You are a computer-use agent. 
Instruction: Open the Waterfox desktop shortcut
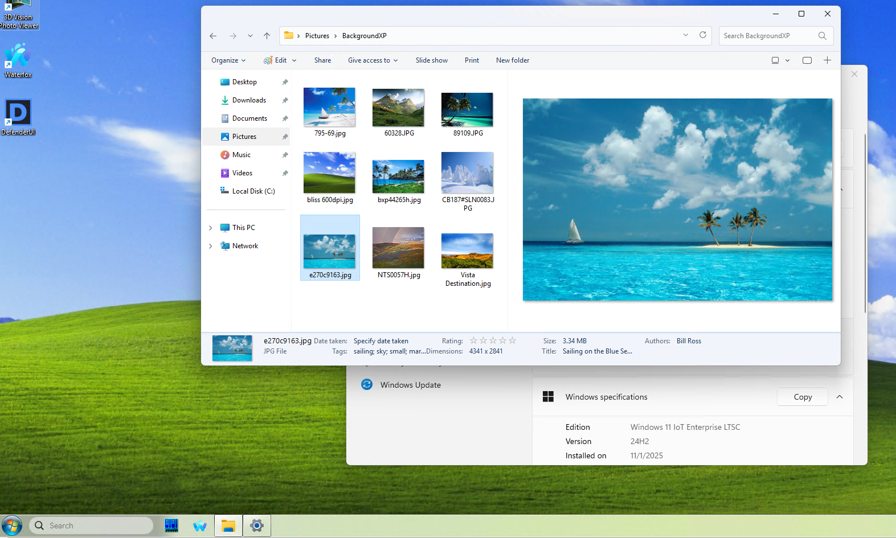18,61
